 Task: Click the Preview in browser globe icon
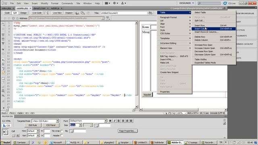[77, 13]
